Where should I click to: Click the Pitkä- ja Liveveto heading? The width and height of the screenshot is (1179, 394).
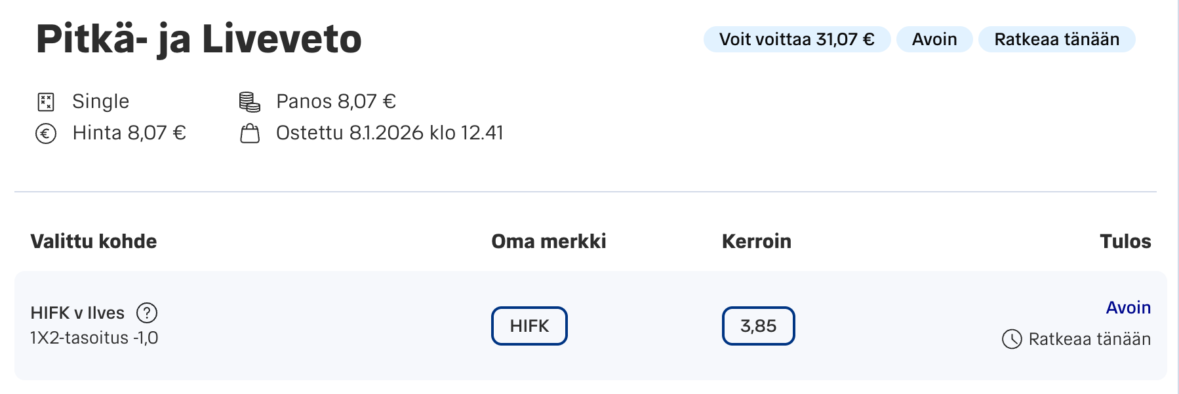(199, 39)
